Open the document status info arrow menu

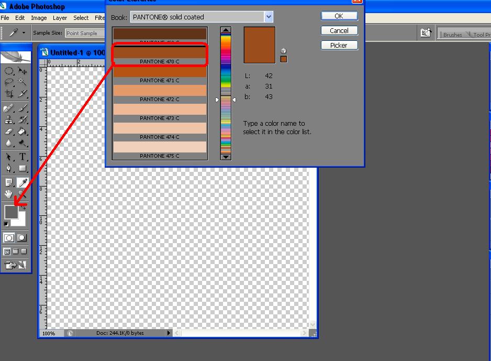(169, 333)
